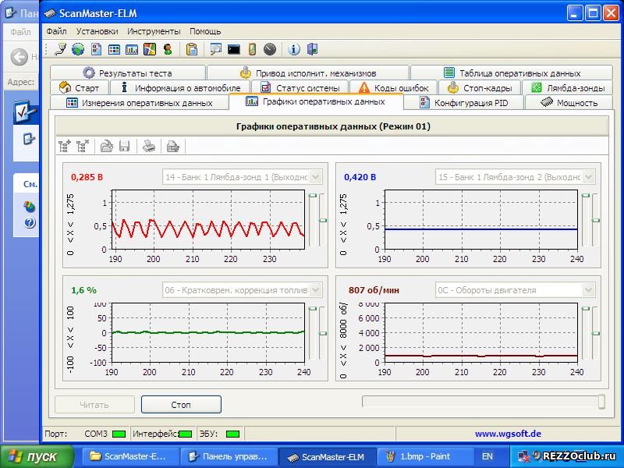The width and height of the screenshot is (624, 468).
Task: Click the magnifier window toolbar icon
Action: [x=216, y=49]
